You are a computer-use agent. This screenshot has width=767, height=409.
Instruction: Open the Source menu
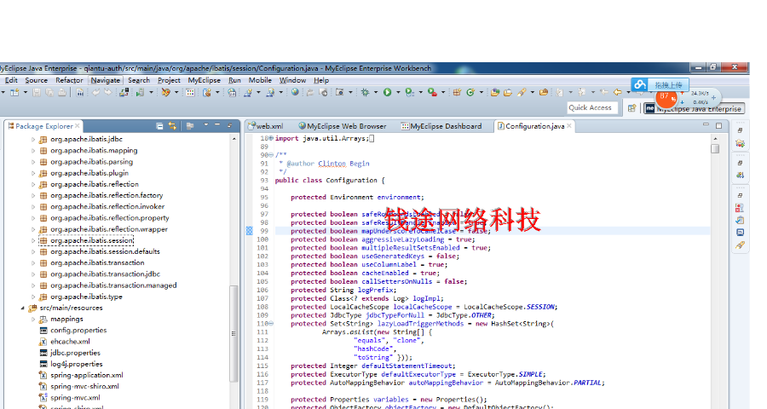pos(37,80)
